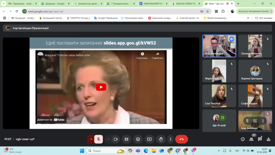The height and width of the screenshot is (155, 275).
Task: Open taskbar clock showing 19:07
Action: coord(262,151)
